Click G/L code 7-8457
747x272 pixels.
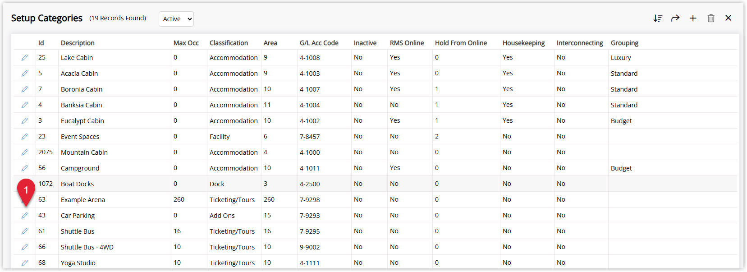point(310,137)
